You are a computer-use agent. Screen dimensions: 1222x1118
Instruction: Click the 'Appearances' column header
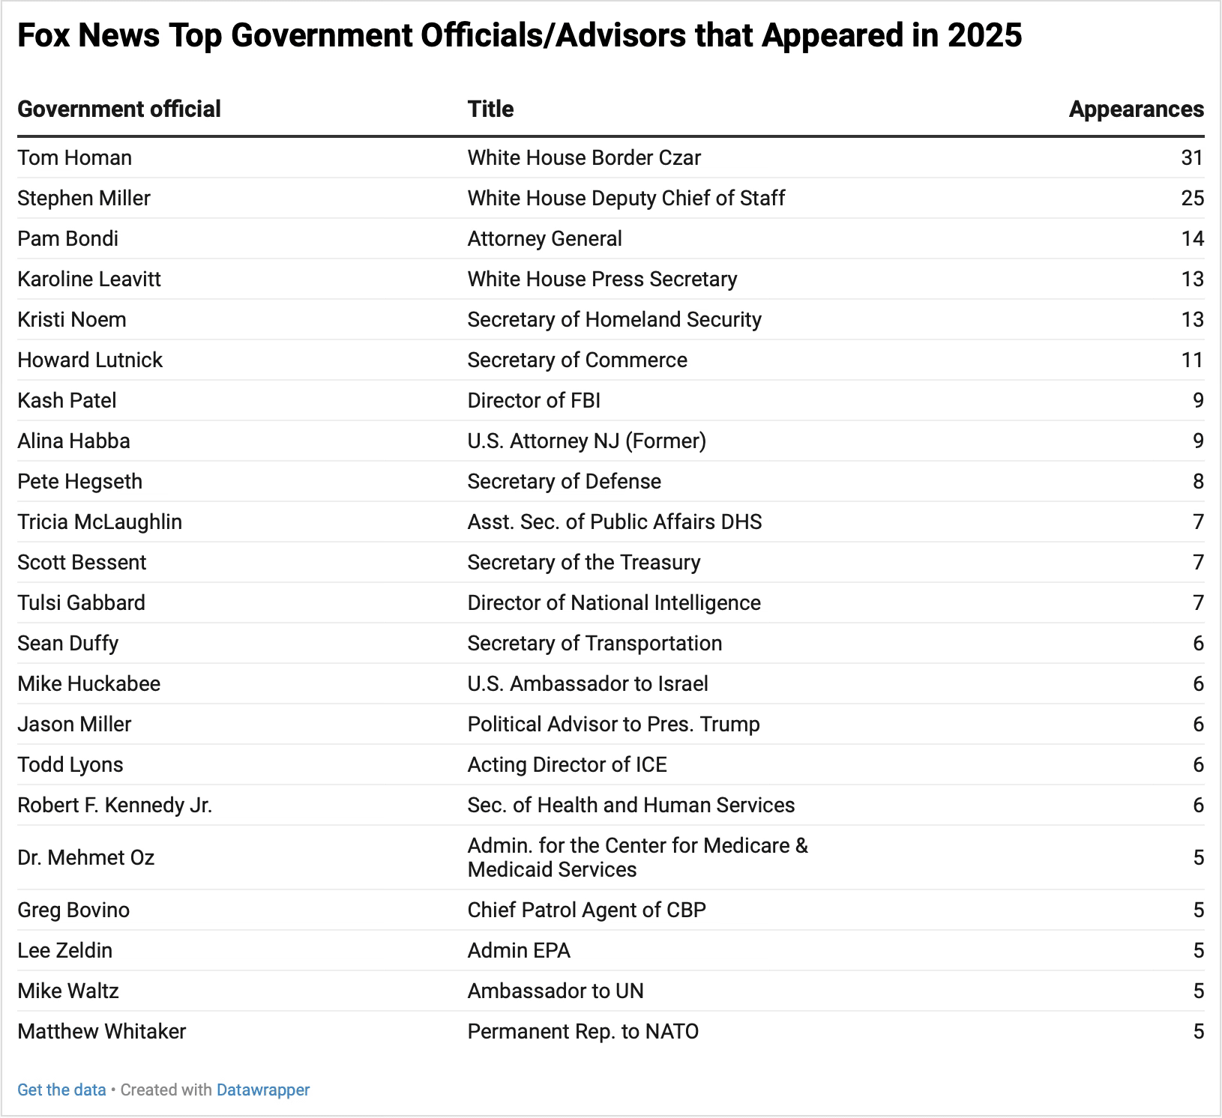1137,109
